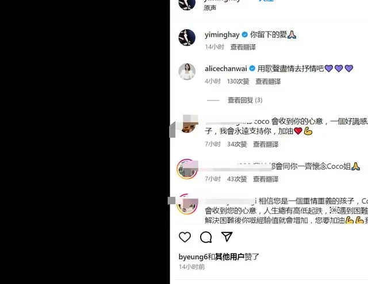Translate yiminghay's caption via 查看翻译
368x284 pixels.
pos(243,47)
